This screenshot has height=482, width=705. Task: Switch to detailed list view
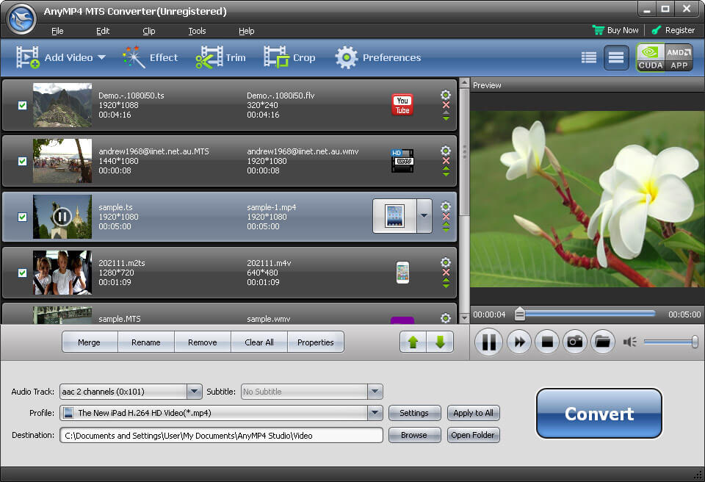[615, 57]
